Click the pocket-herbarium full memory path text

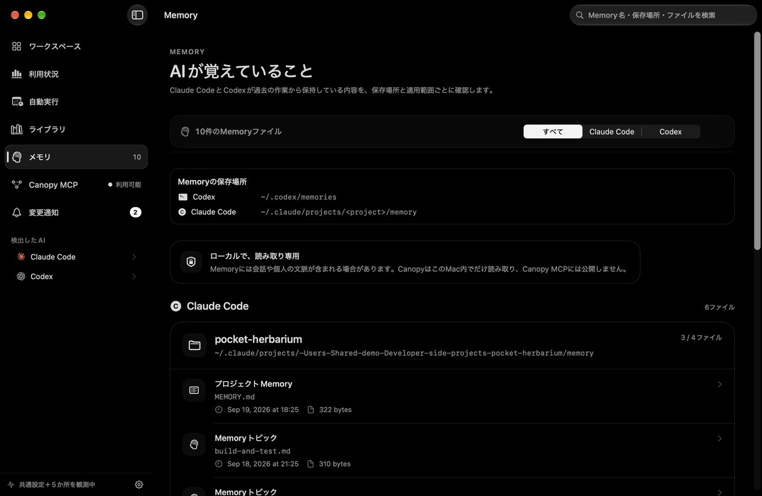tap(404, 353)
